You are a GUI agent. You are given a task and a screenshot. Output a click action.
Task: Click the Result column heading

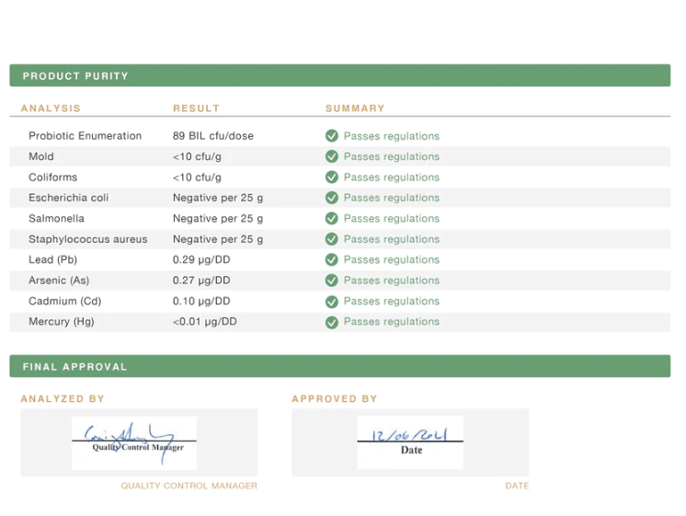[x=196, y=109]
